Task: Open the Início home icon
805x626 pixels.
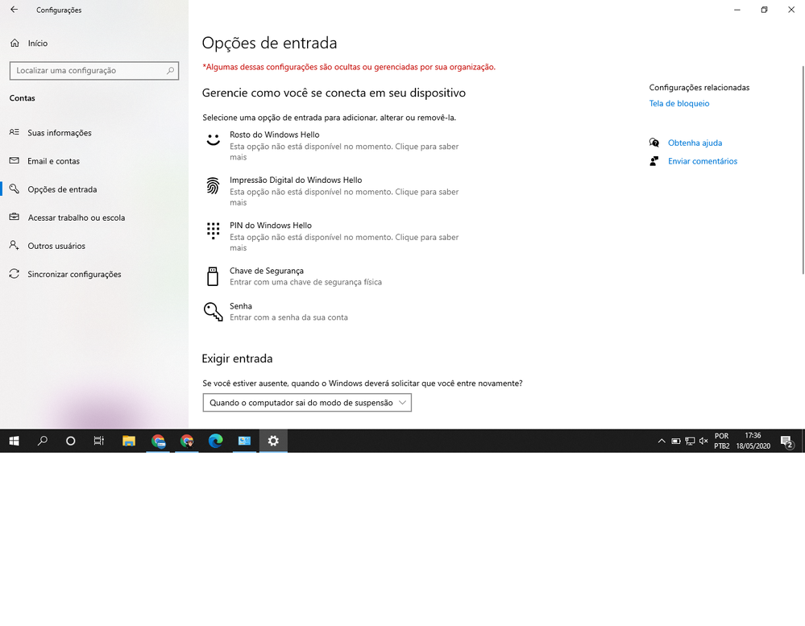Action: click(15, 43)
